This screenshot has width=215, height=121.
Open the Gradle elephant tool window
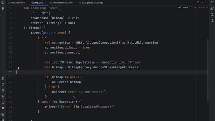[212, 8]
